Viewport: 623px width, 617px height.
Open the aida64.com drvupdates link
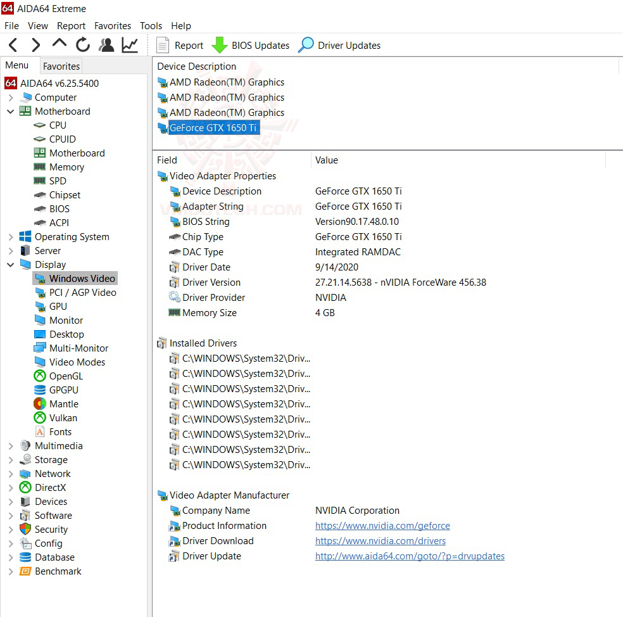[x=410, y=556]
